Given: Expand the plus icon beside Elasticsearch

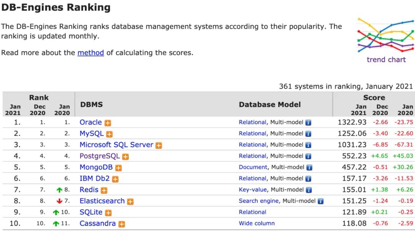Looking at the screenshot, I should [130, 201].
